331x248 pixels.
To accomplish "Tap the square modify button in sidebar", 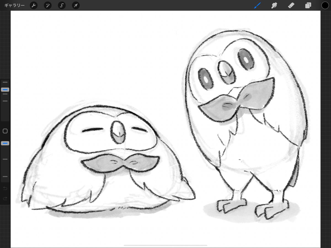I will (x=5, y=131).
